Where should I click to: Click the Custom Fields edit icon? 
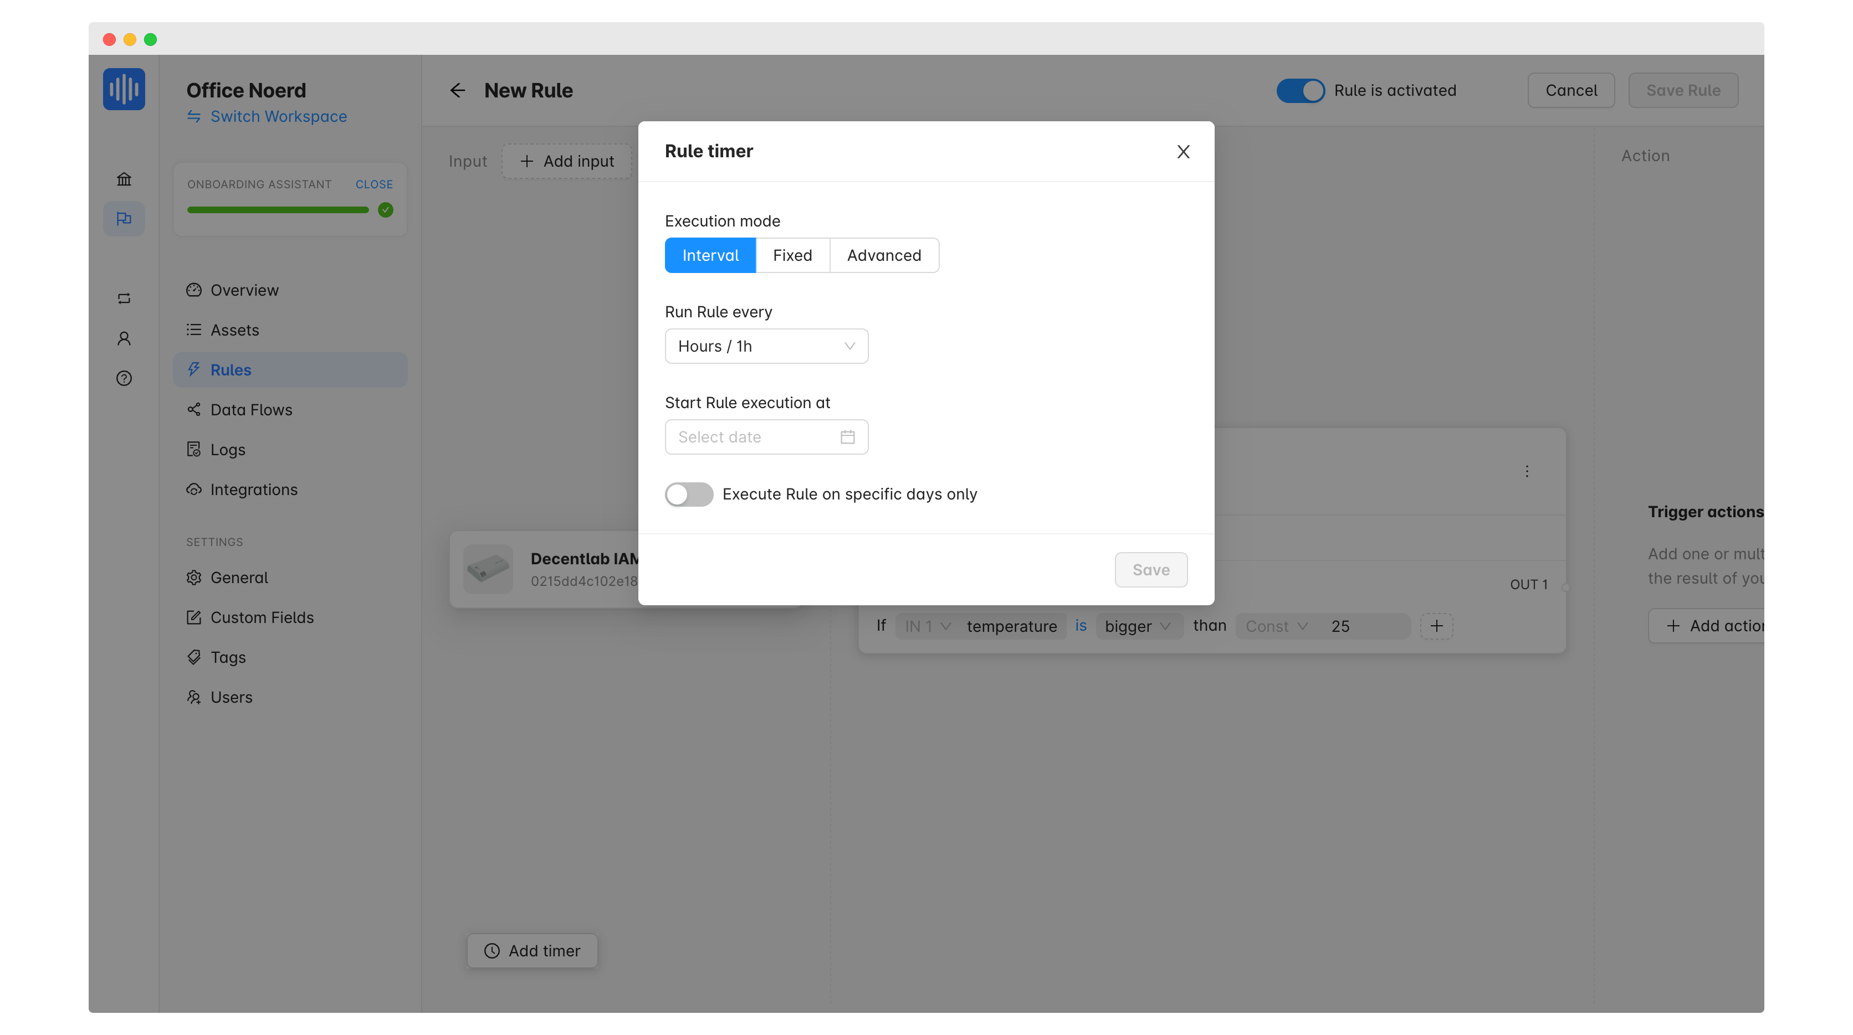pos(193,617)
